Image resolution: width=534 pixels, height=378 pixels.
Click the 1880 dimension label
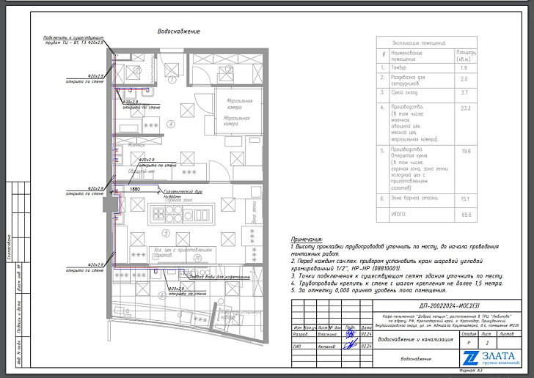[x=134, y=189]
